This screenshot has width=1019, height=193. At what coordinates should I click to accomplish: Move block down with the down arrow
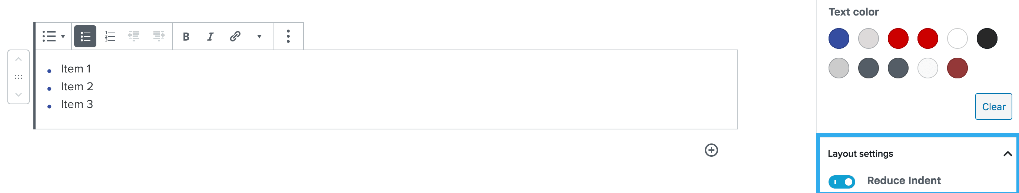(19, 95)
